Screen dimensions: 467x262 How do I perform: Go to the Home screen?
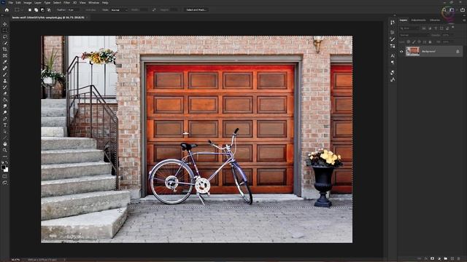point(7,9)
